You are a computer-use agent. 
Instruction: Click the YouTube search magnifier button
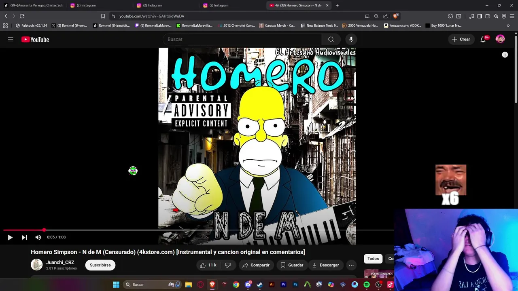[x=331, y=39]
